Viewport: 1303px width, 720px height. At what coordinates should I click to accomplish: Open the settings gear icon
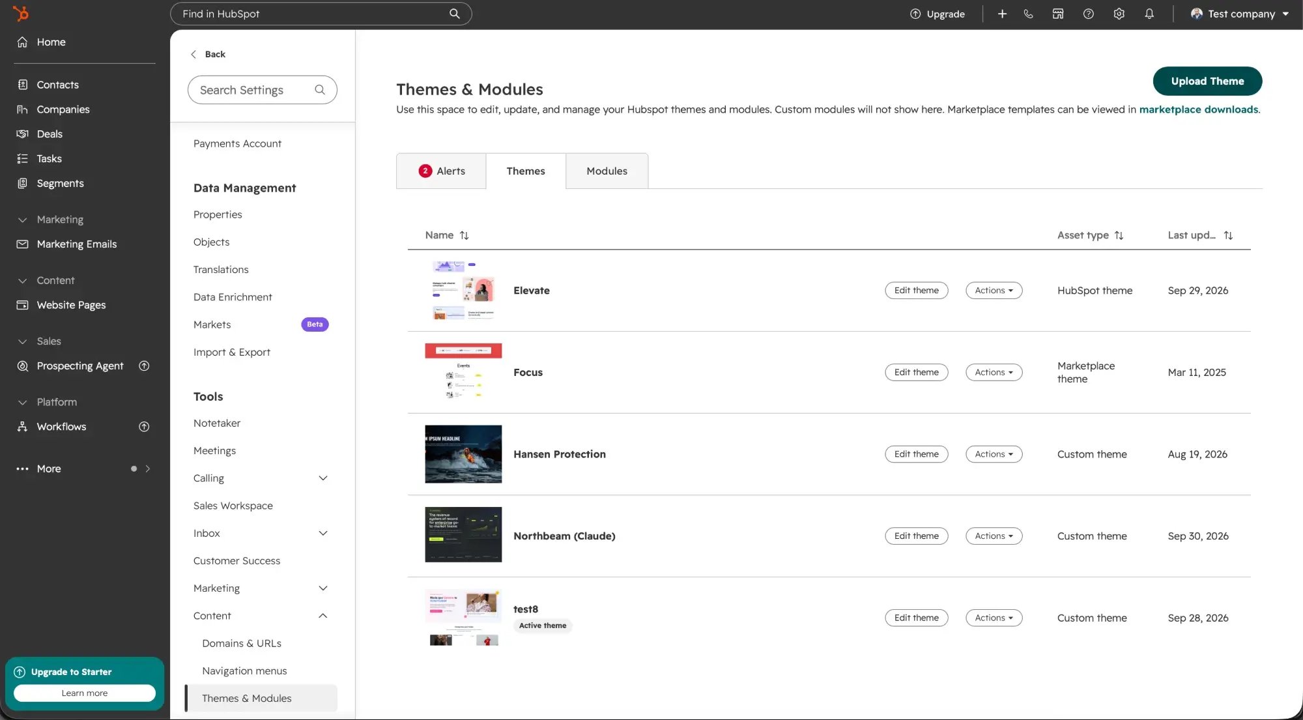pos(1119,14)
